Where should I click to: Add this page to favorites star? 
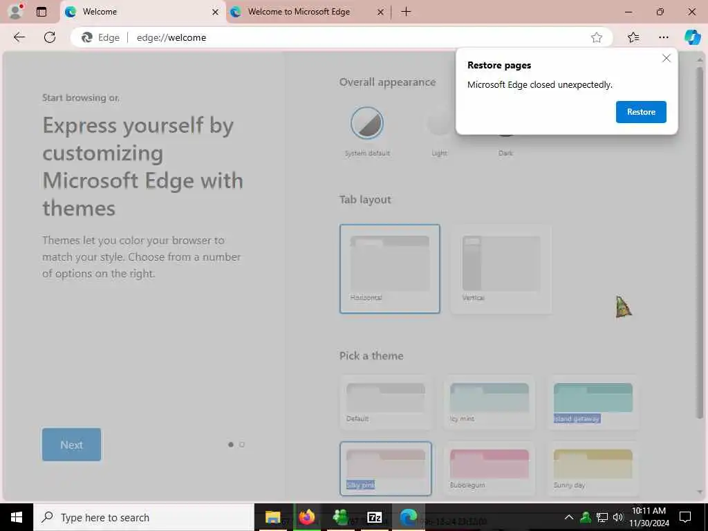pyautogui.click(x=597, y=37)
